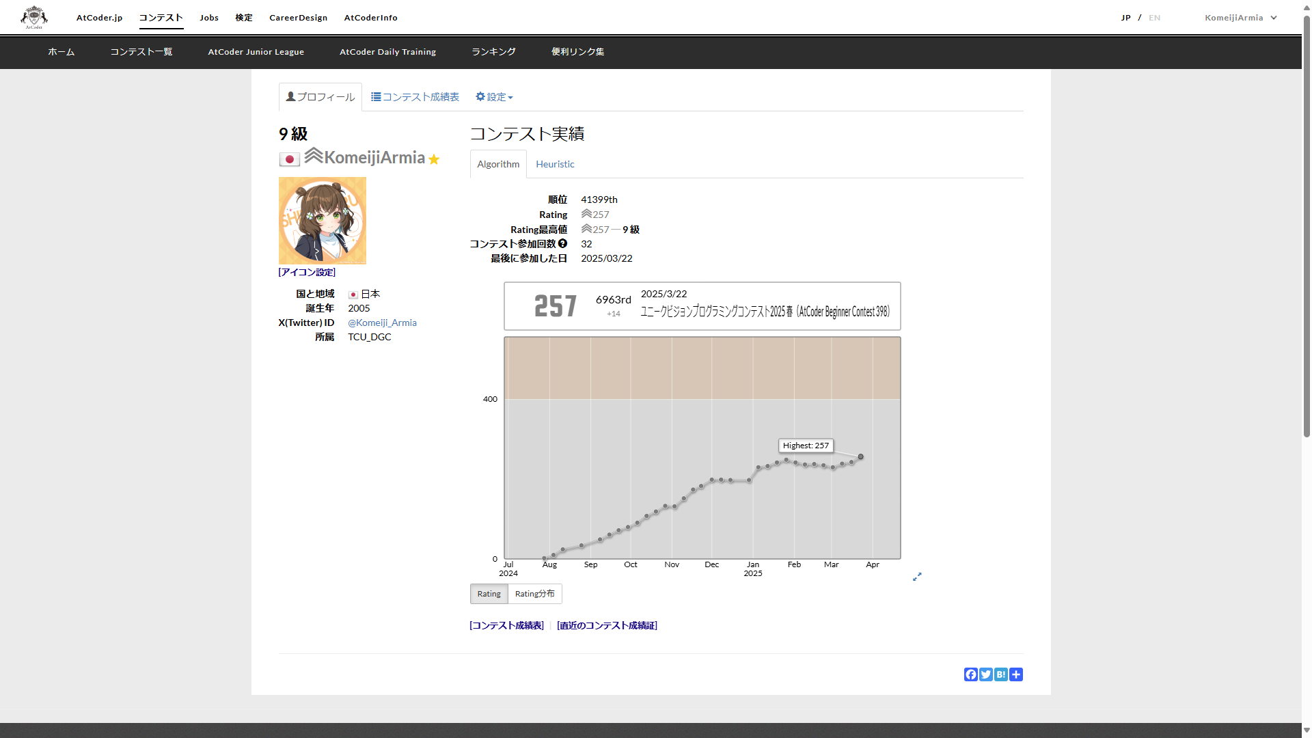Click the profile avatar image
The height and width of the screenshot is (738, 1312).
pos(322,220)
